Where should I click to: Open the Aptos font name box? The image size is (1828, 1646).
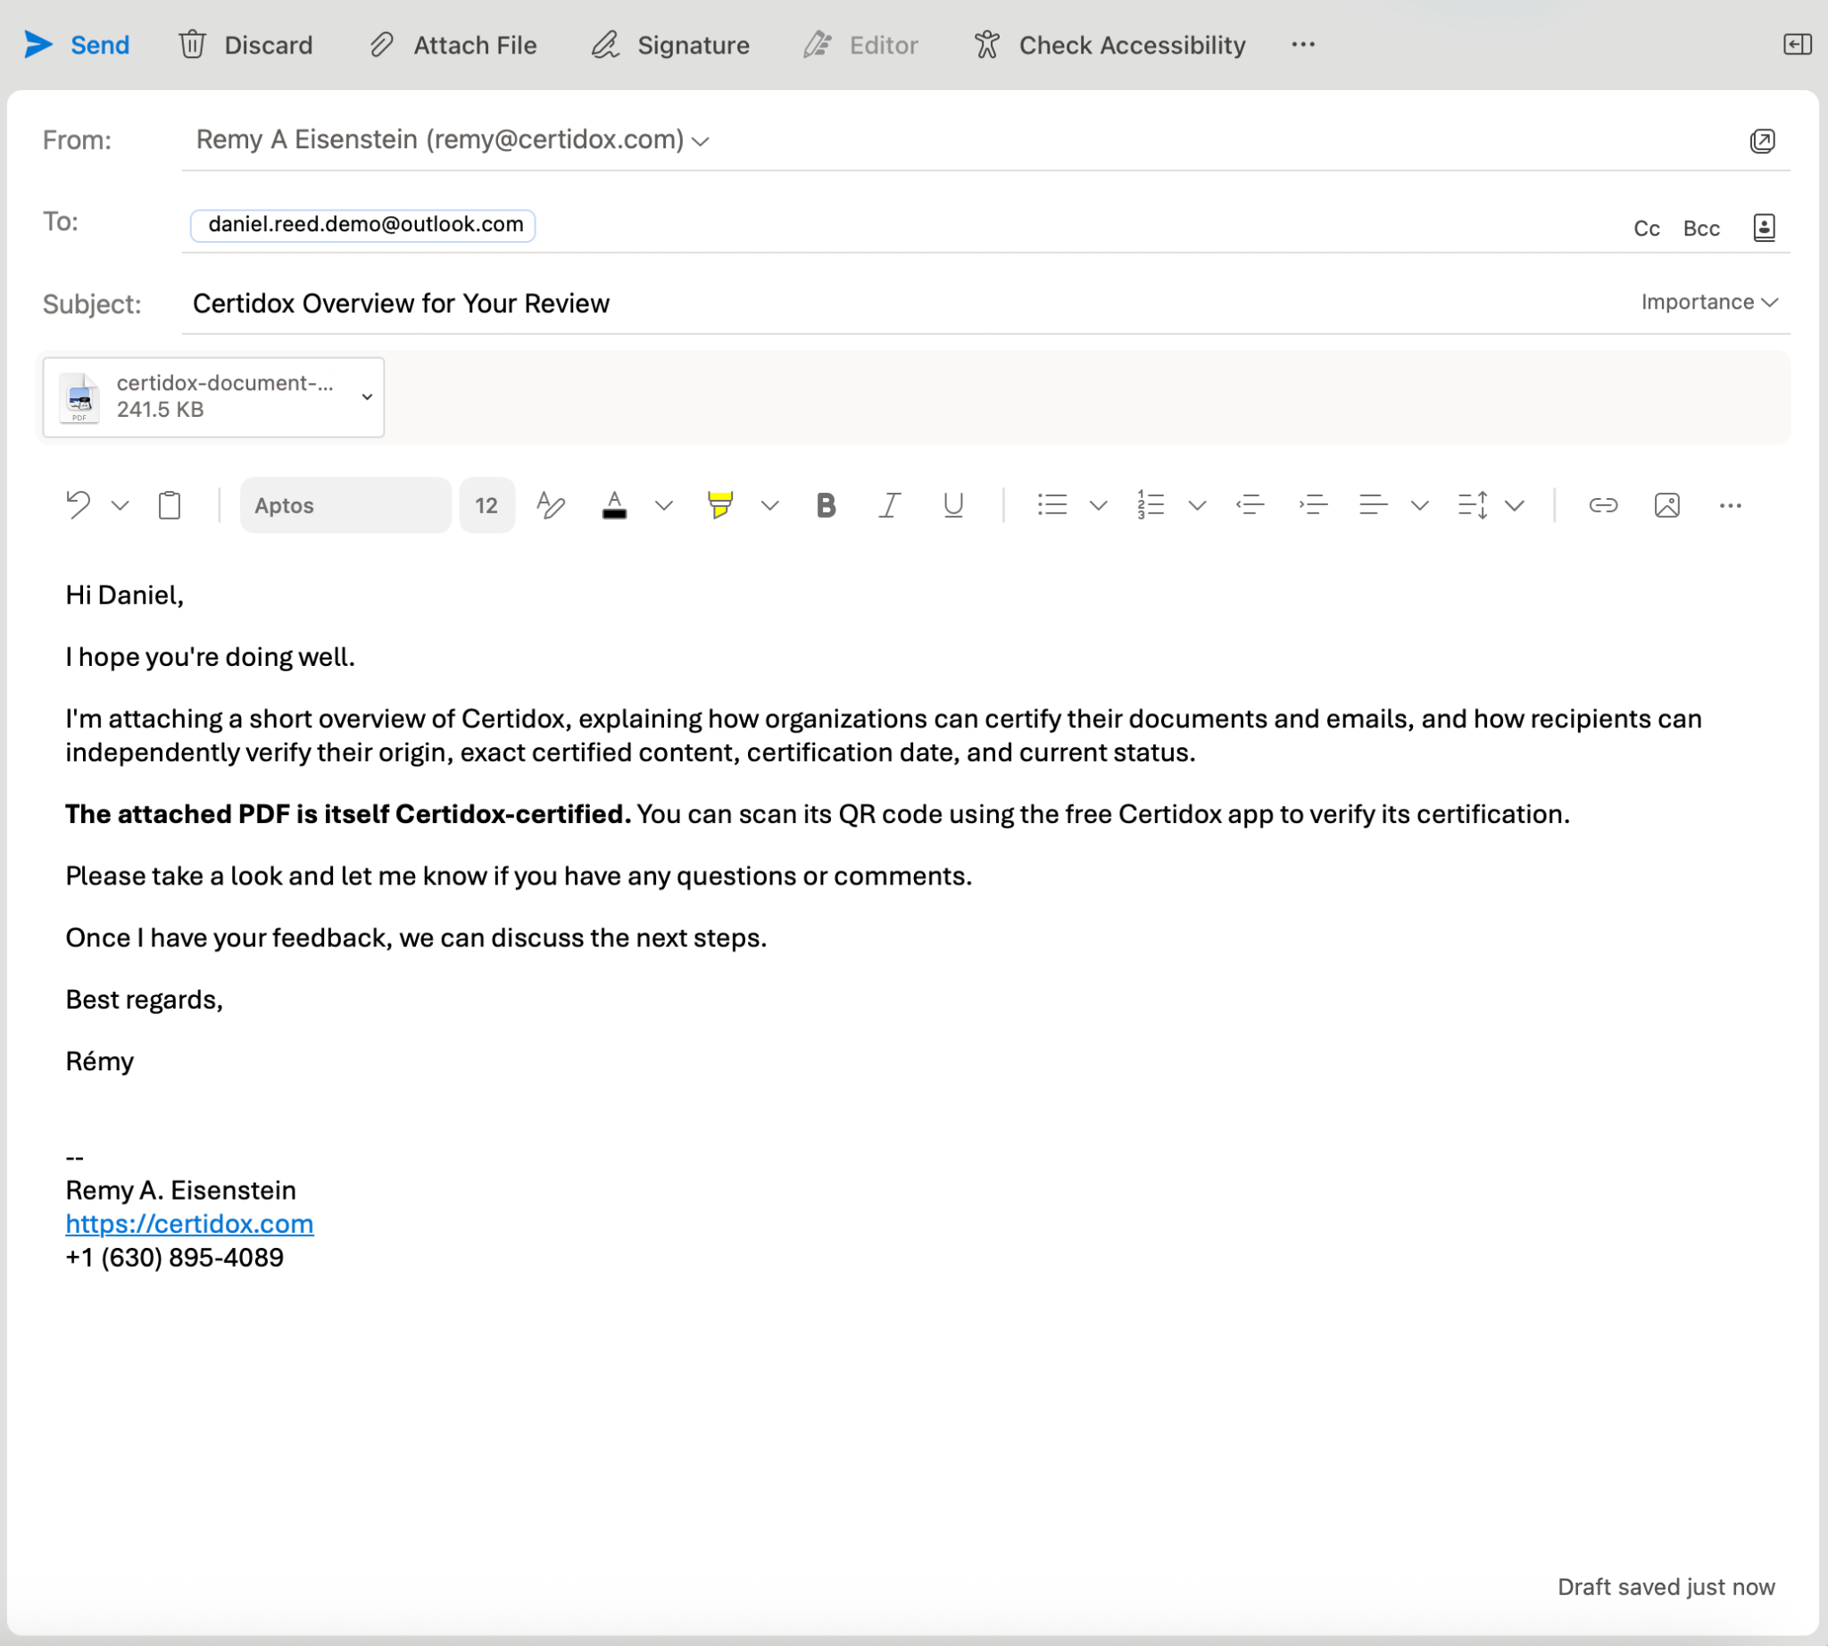345,504
